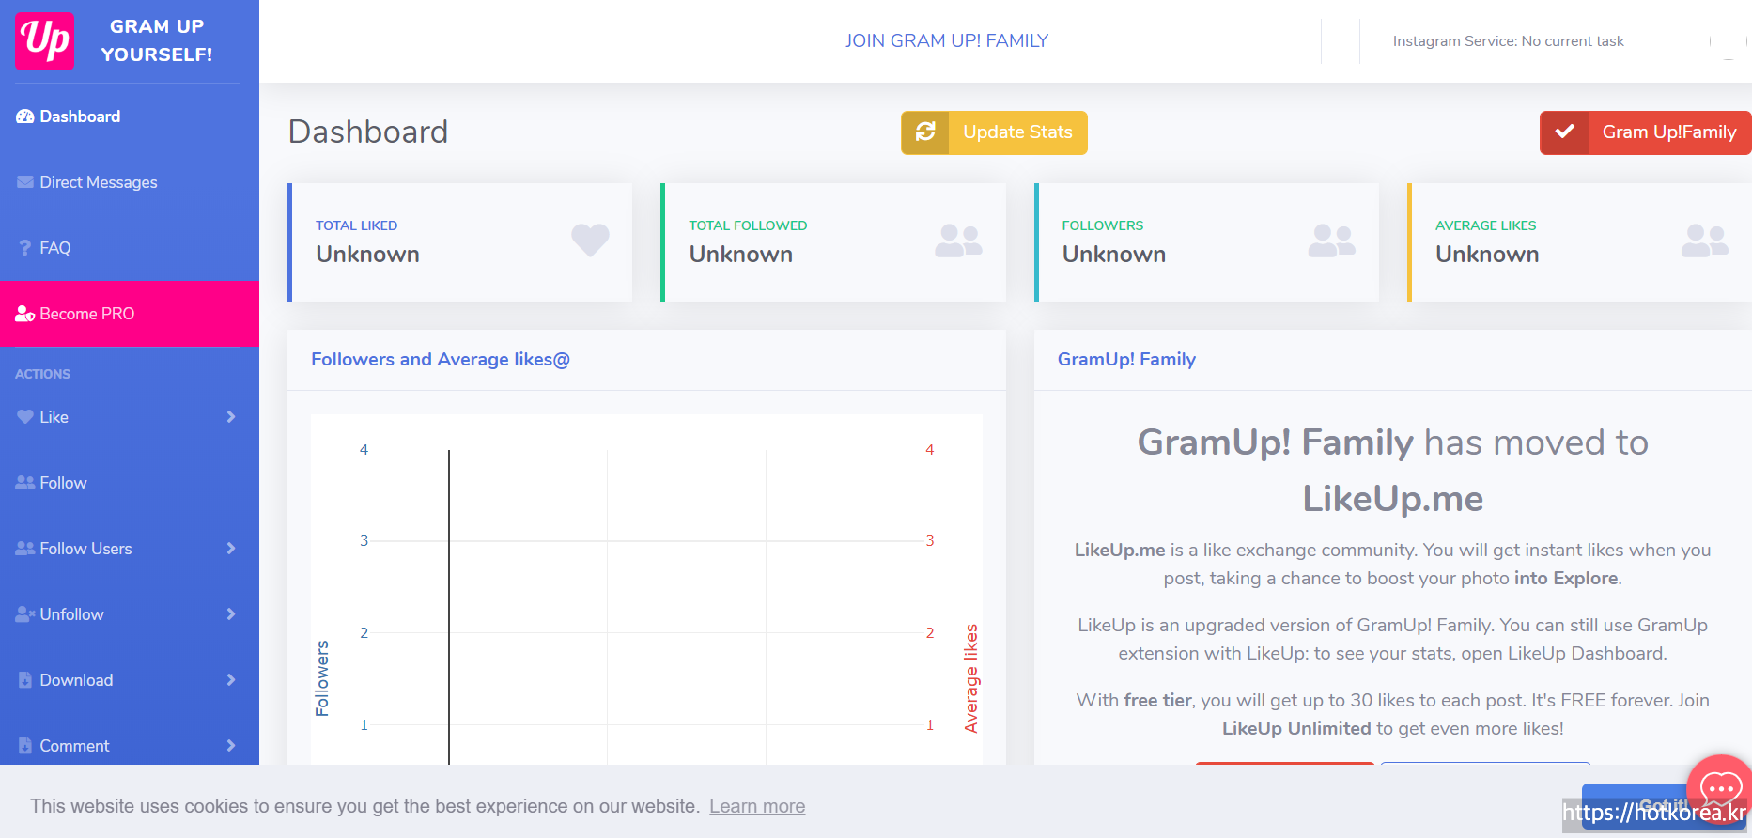The height and width of the screenshot is (838, 1752).
Task: Click the Gram Up!Family button
Action: 1646,132
